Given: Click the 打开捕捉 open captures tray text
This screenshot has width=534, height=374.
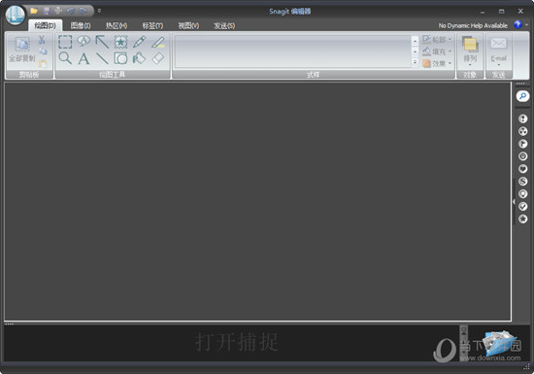Looking at the screenshot, I should point(237,342).
